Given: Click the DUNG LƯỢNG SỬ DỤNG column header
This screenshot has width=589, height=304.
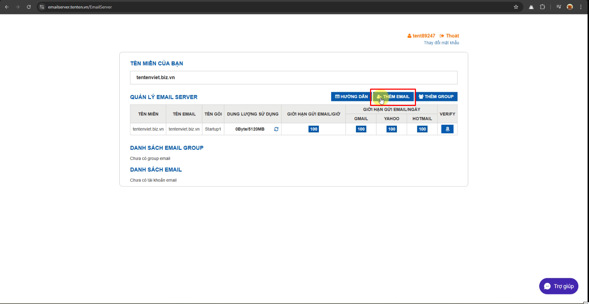Looking at the screenshot, I should tap(253, 114).
